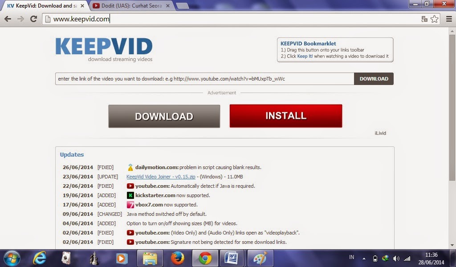Click YouTube icon in the Video Only row
Screen dimensions: 456x267
pos(130,233)
